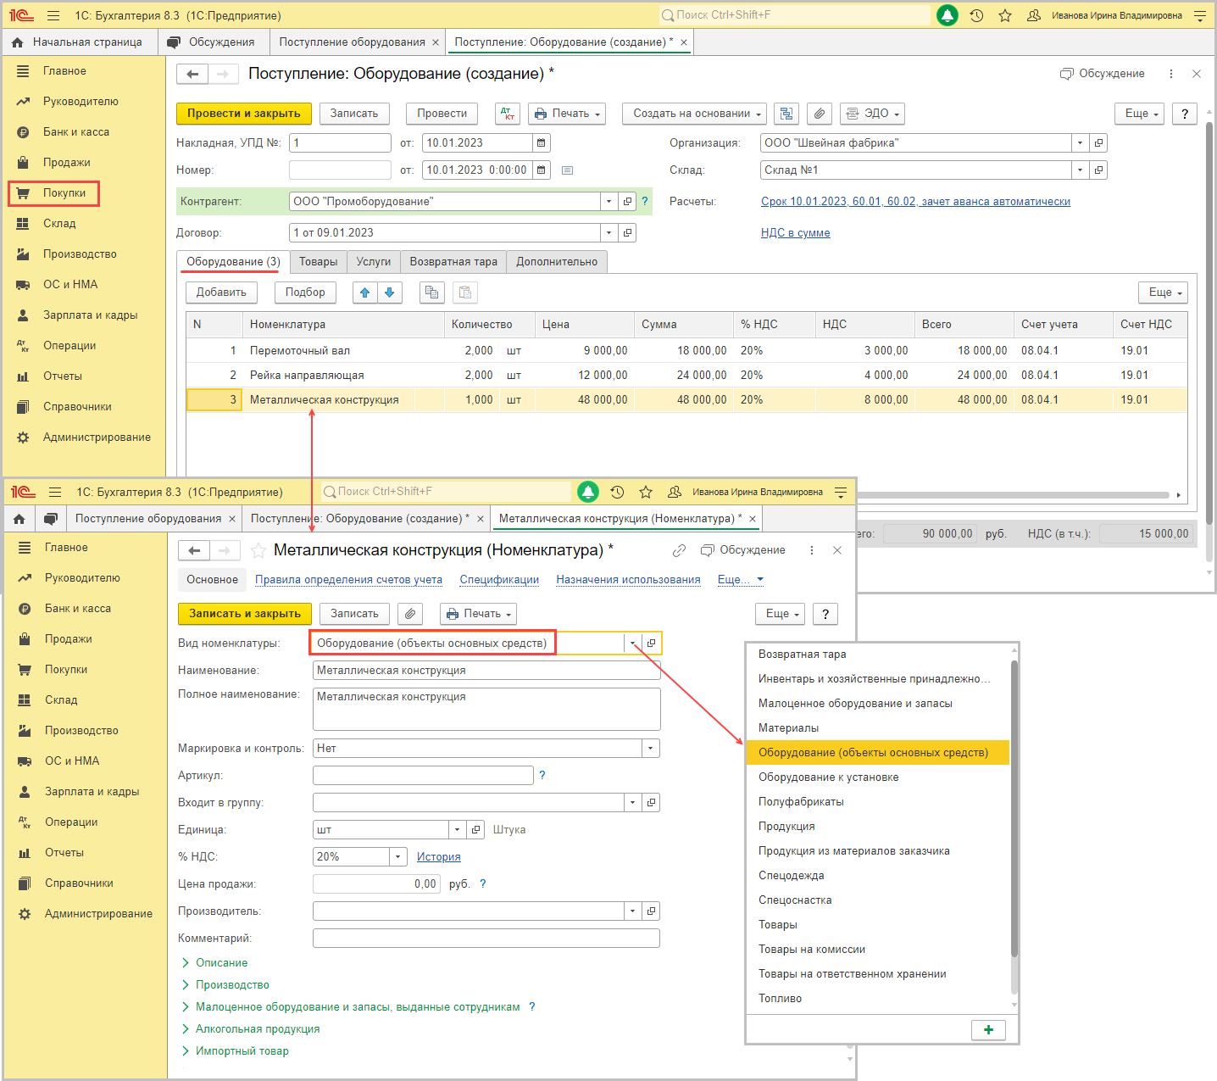Switch to Услуги tab
This screenshot has height=1081, width=1217.
[x=374, y=262]
